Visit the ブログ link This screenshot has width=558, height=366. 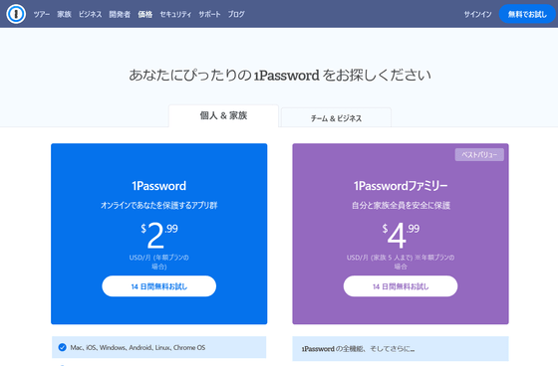pos(236,14)
